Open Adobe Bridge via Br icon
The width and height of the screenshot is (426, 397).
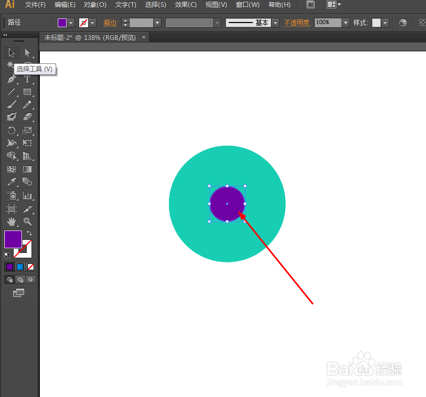click(311, 5)
